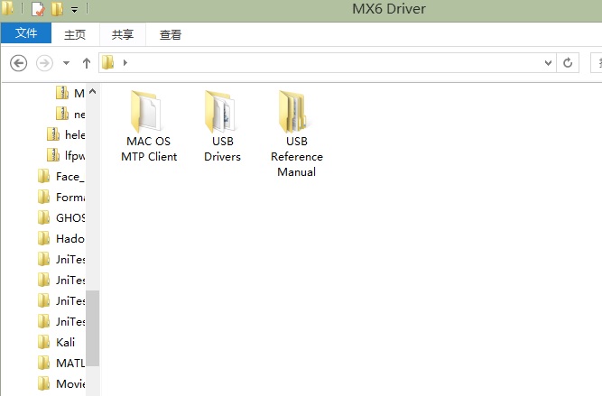Click the window folder icon in title bar
602x396 pixels.
[7, 8]
